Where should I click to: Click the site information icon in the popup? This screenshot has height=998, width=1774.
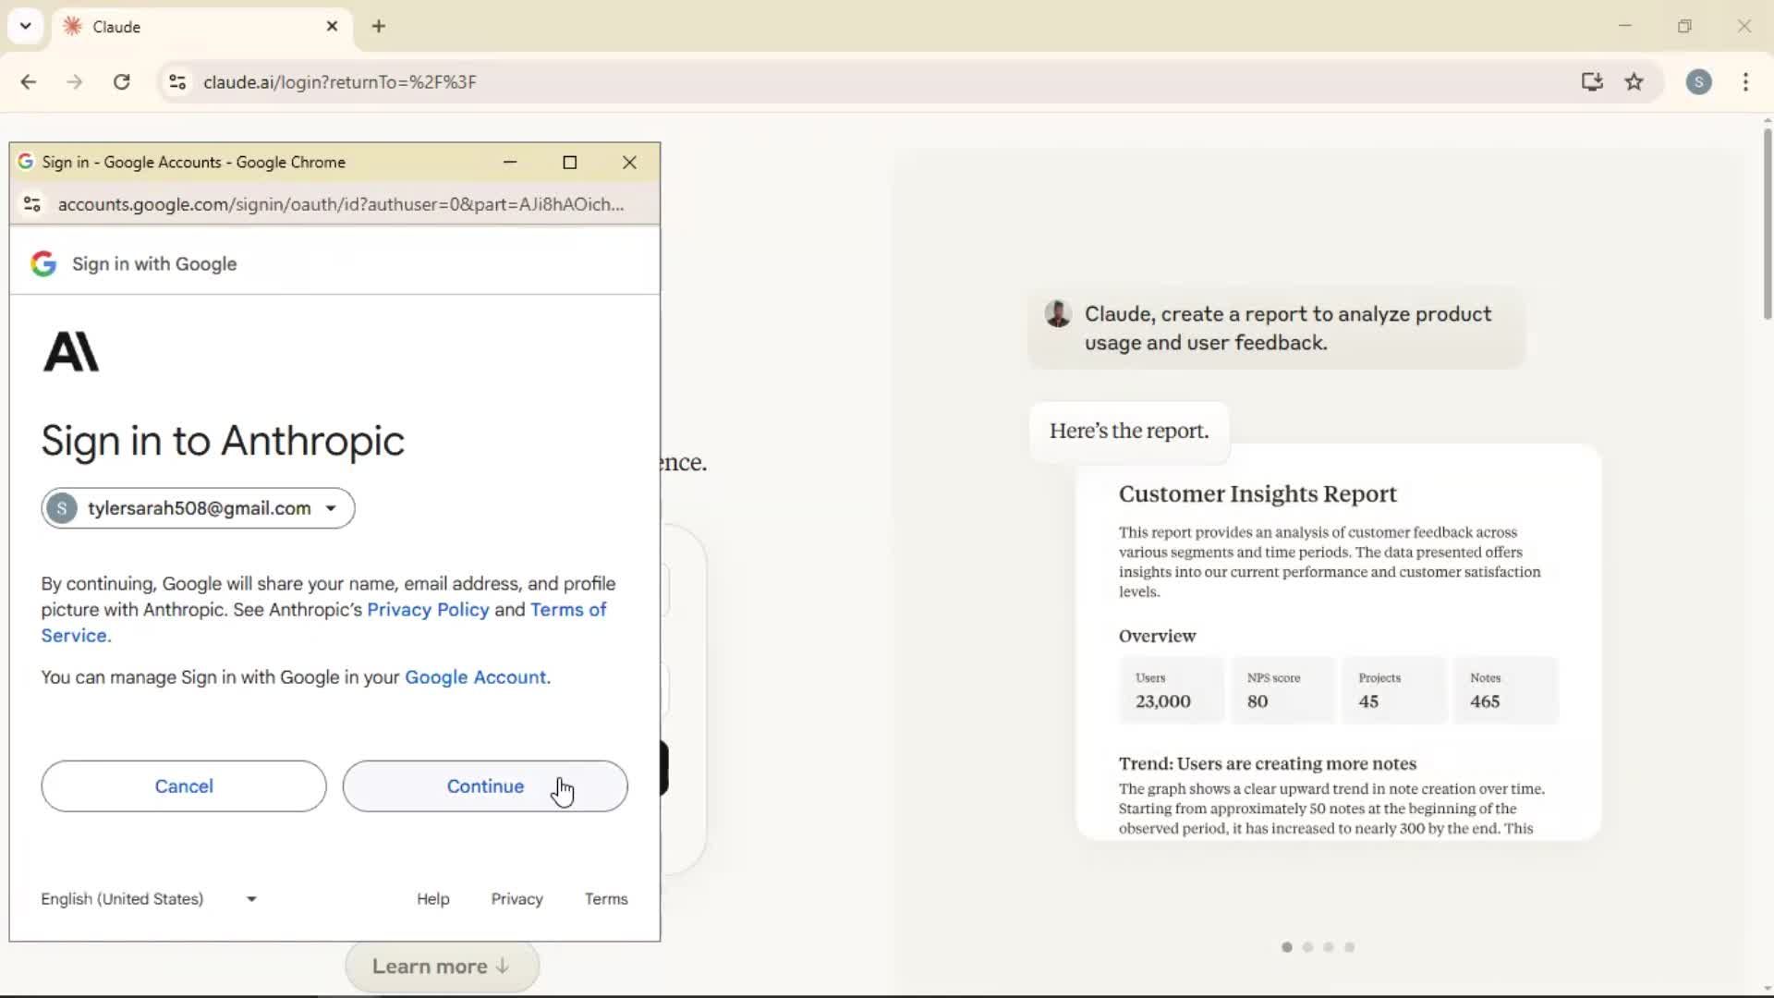point(31,204)
